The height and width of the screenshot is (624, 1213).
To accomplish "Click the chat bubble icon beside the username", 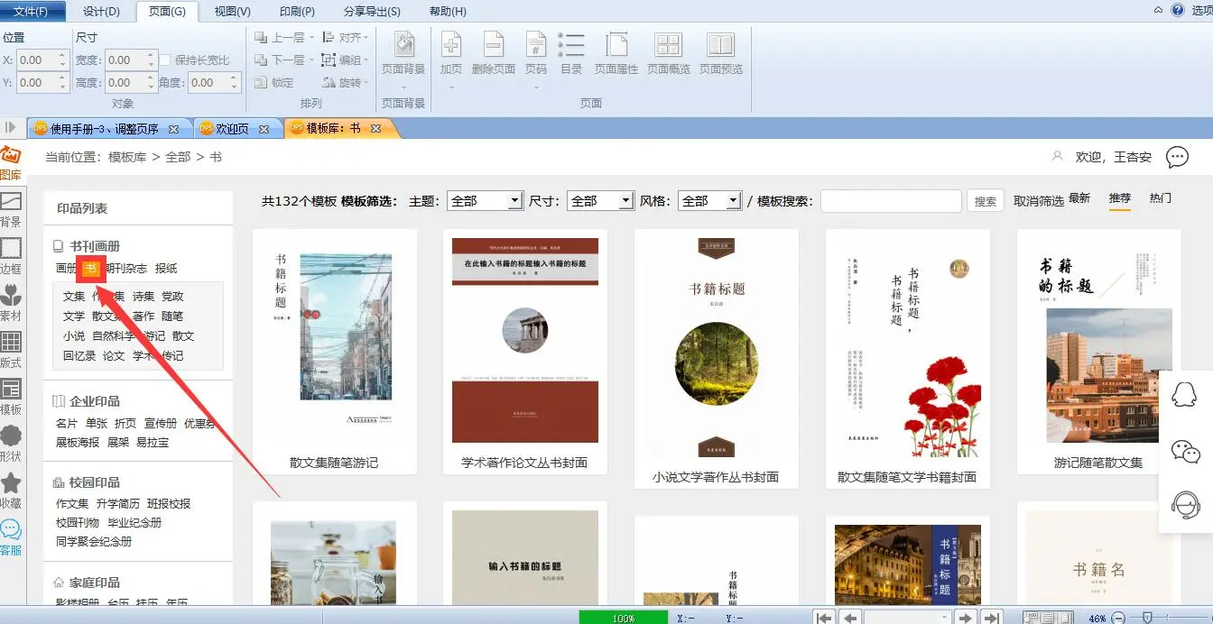I will pos(1177,158).
